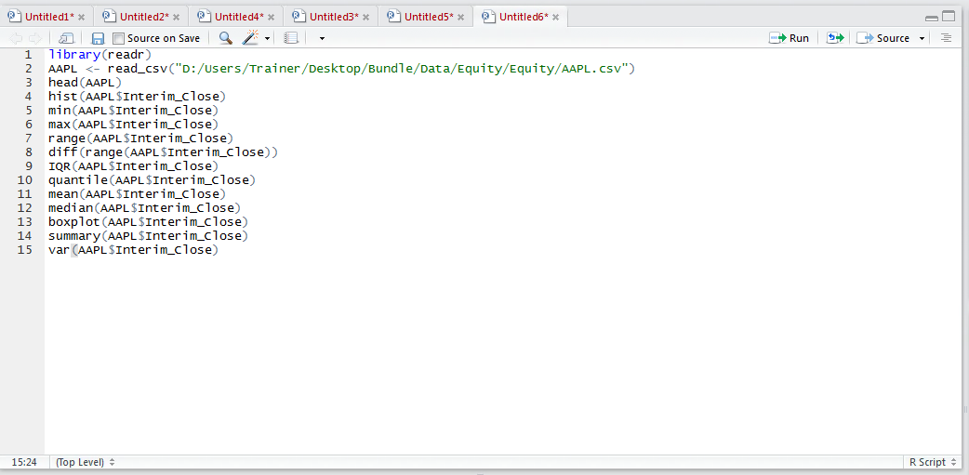This screenshot has height=475, width=969.
Task: Re-run previous code region icon
Action: click(x=835, y=38)
